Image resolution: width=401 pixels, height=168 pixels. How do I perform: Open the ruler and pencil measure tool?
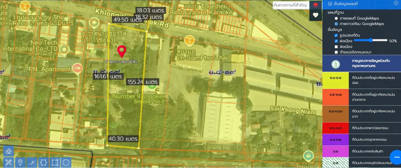click(x=8, y=162)
